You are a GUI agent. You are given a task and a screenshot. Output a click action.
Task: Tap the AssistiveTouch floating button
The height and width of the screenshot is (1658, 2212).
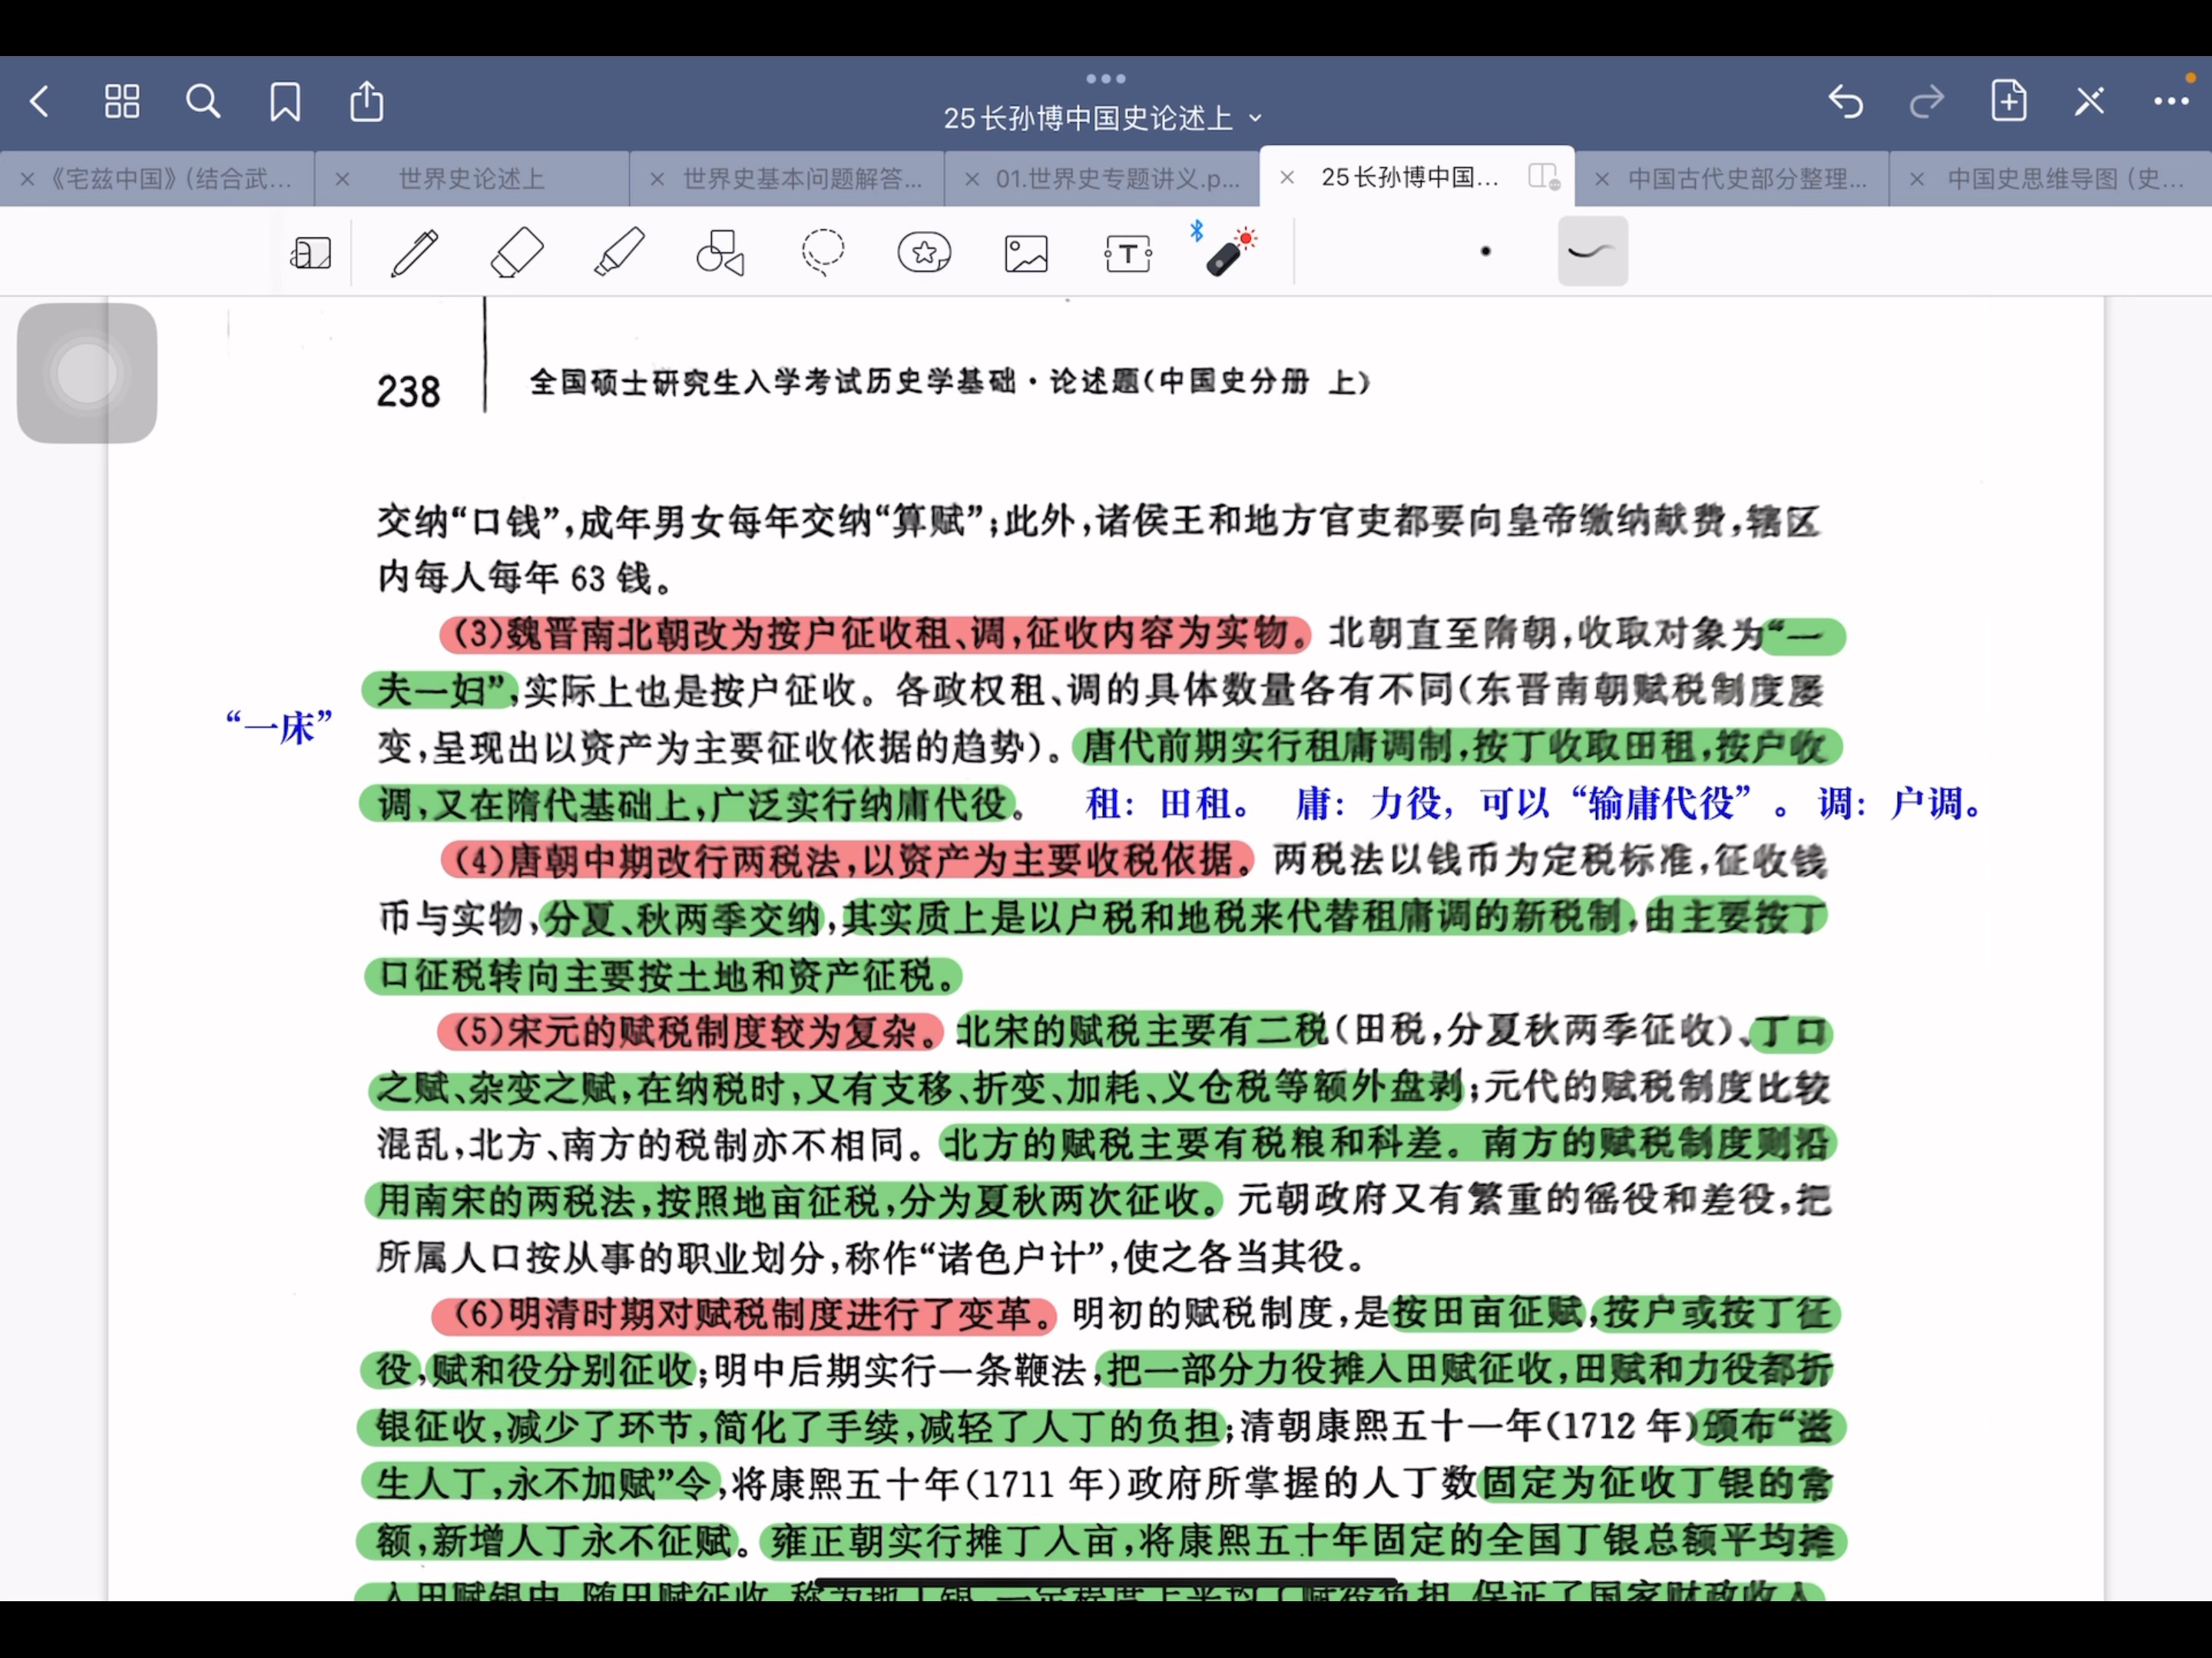(x=87, y=373)
